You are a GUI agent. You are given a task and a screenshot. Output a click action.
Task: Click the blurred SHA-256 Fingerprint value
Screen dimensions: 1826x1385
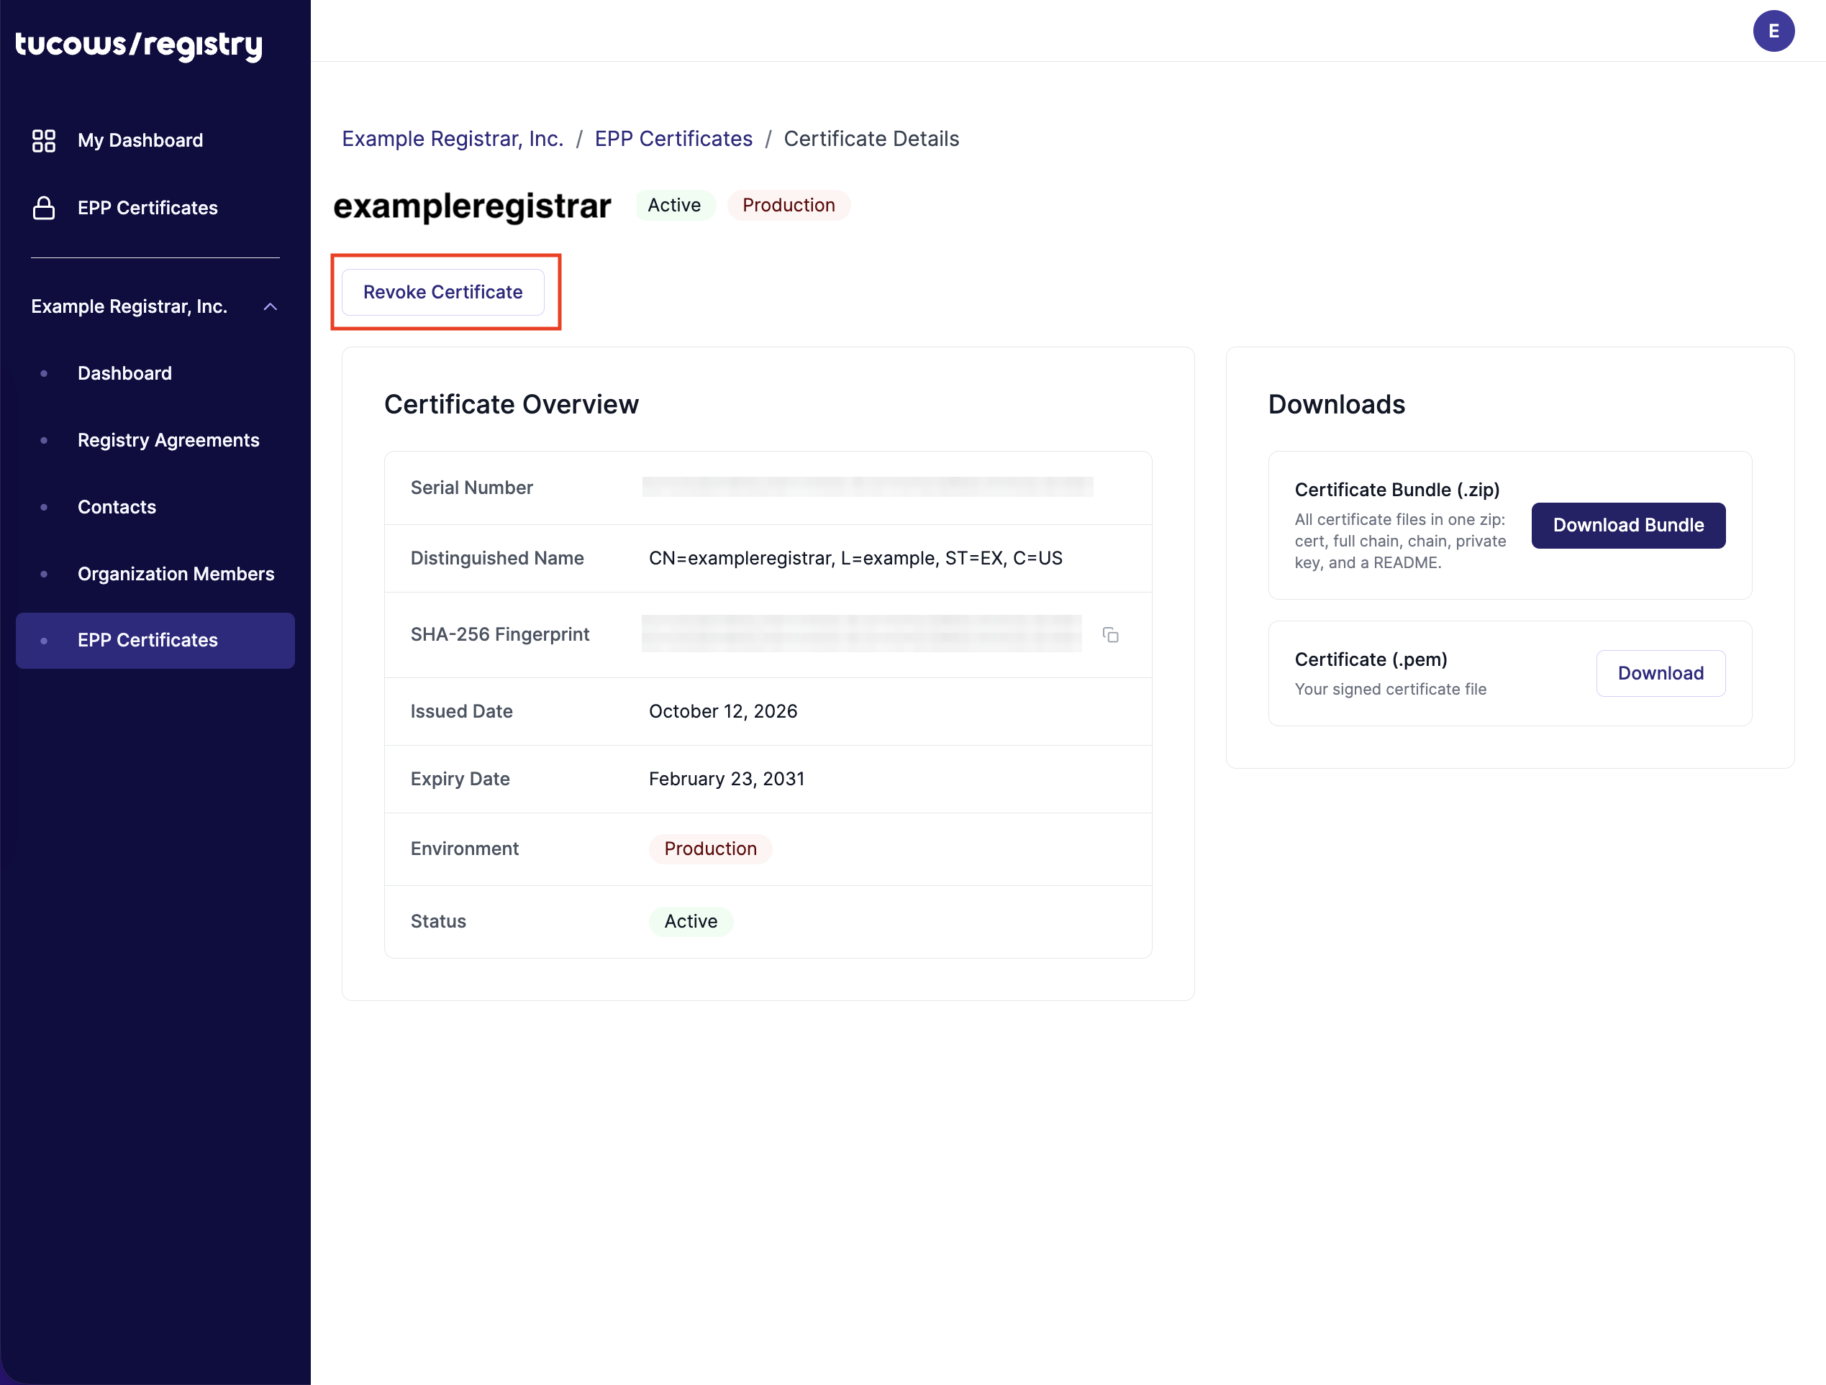click(861, 634)
